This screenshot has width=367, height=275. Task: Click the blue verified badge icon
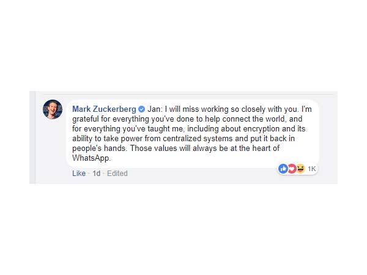point(141,109)
